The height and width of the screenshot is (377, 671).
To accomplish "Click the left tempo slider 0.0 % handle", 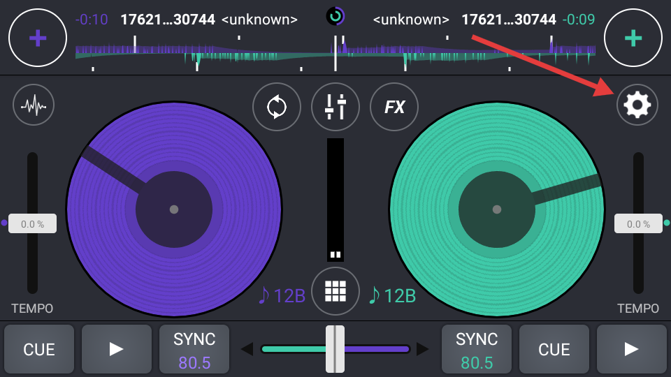I will [x=32, y=223].
